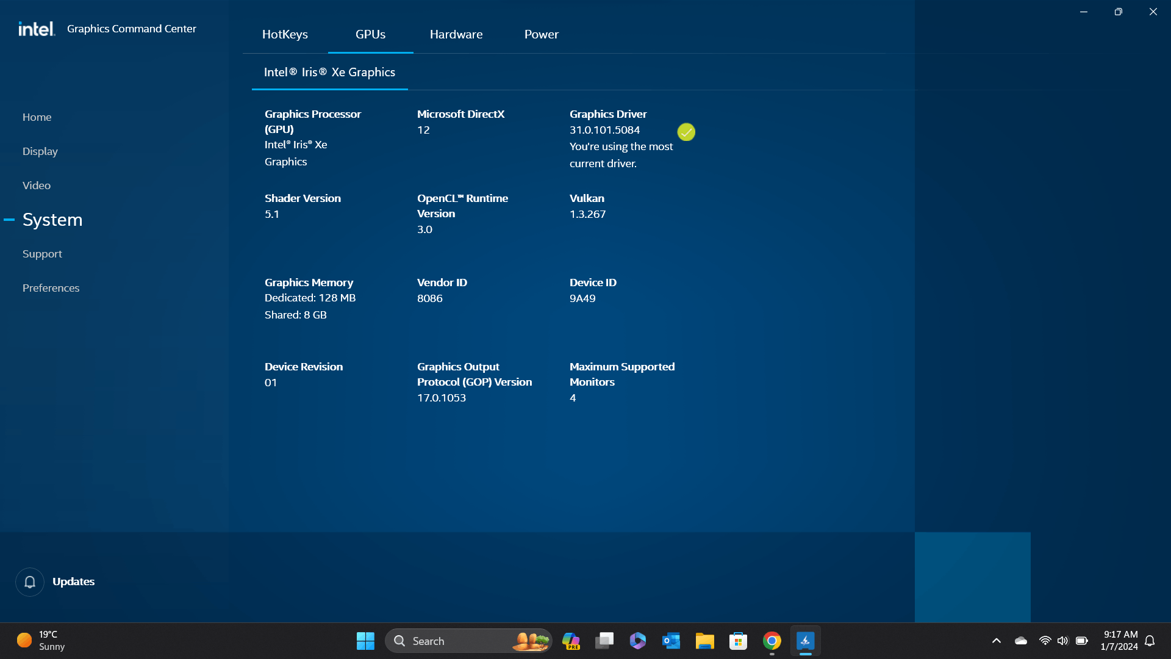Open Display settings in the sidebar
This screenshot has height=659, width=1171.
40,151
